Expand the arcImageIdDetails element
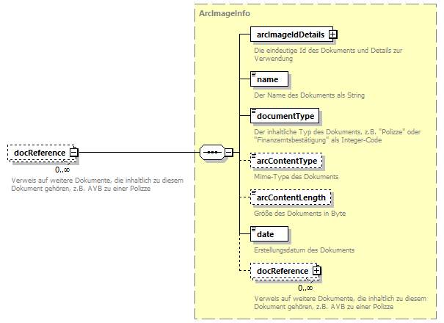This screenshot has width=444, height=323. [332, 34]
